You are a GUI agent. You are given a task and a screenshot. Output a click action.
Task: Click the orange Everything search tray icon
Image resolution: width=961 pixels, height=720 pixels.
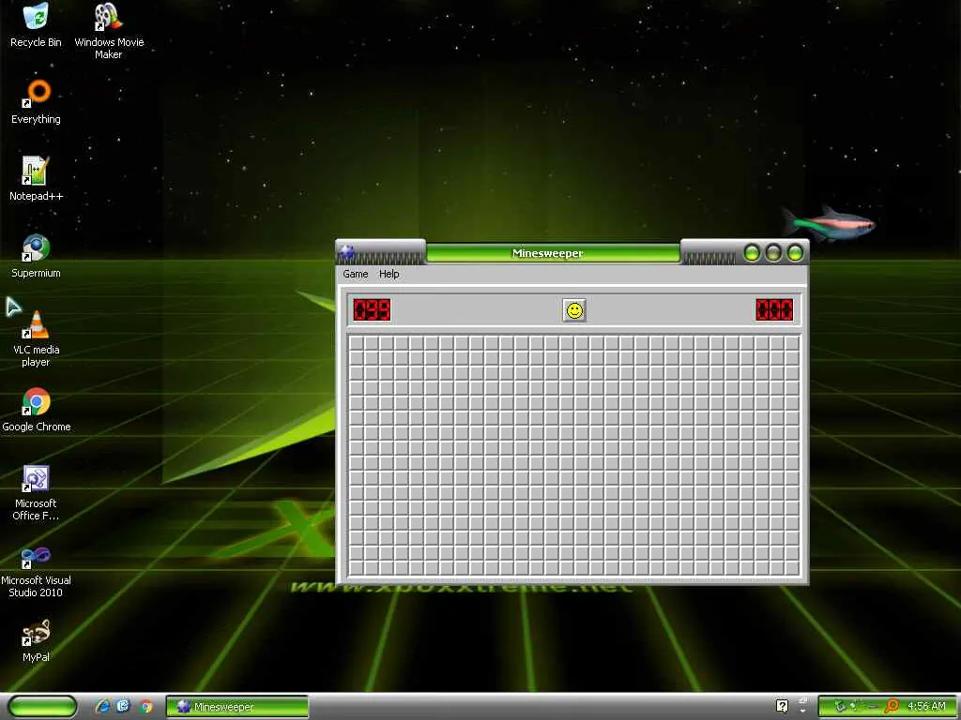[892, 706]
